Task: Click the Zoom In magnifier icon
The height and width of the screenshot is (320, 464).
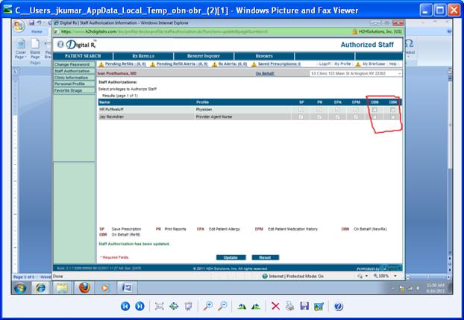Action: tap(208, 306)
